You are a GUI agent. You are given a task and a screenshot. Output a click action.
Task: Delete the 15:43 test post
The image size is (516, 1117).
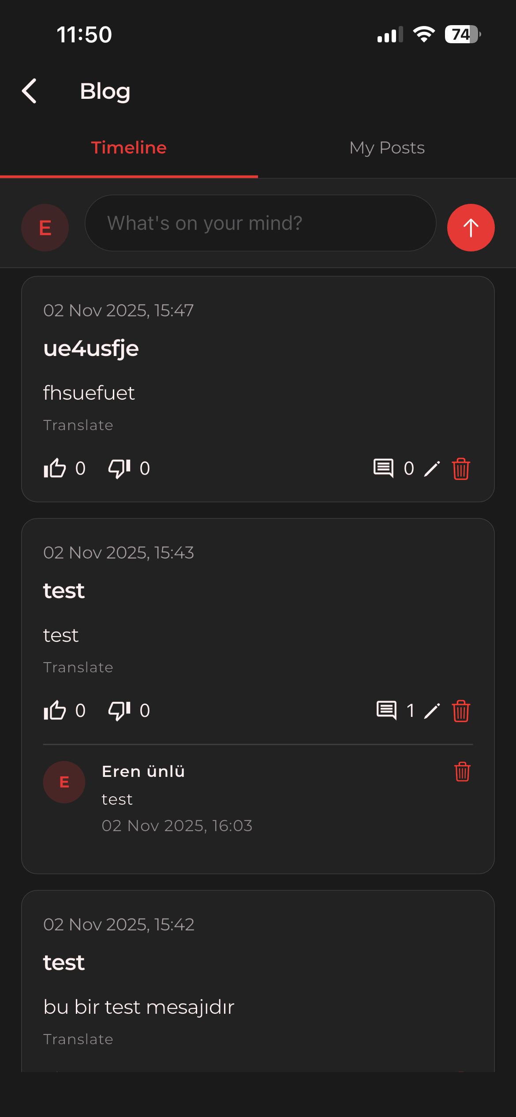click(x=461, y=711)
